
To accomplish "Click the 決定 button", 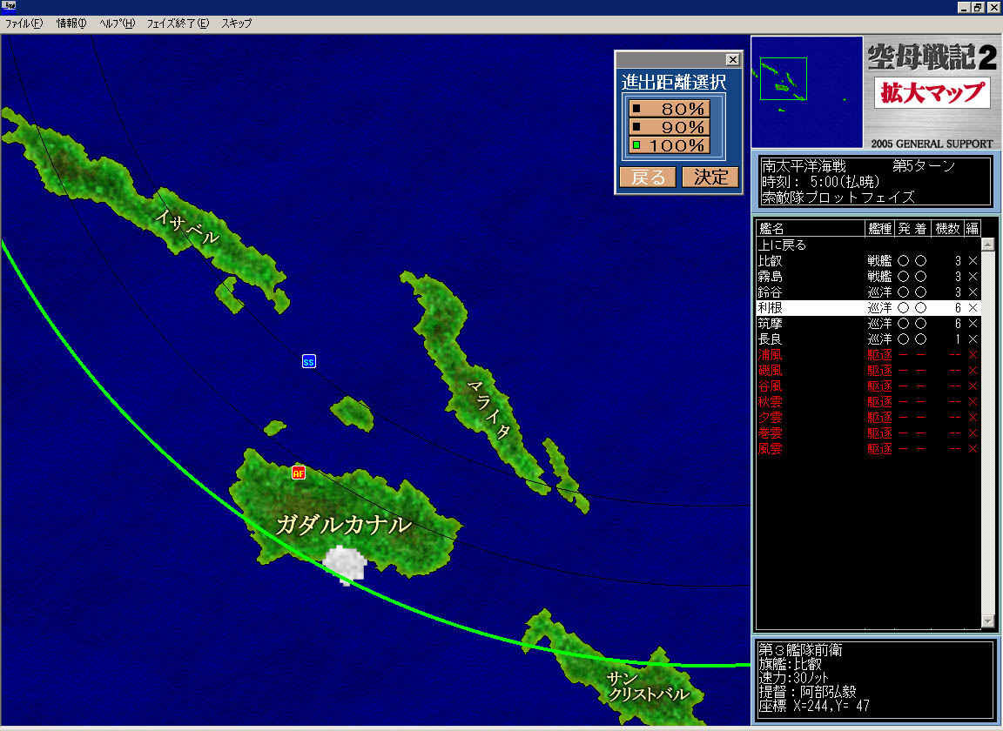I will coord(710,178).
